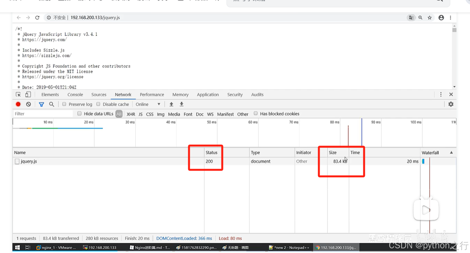Screen dimensions: 470x253
Task: Click the browser forward arrow
Action: [28, 18]
